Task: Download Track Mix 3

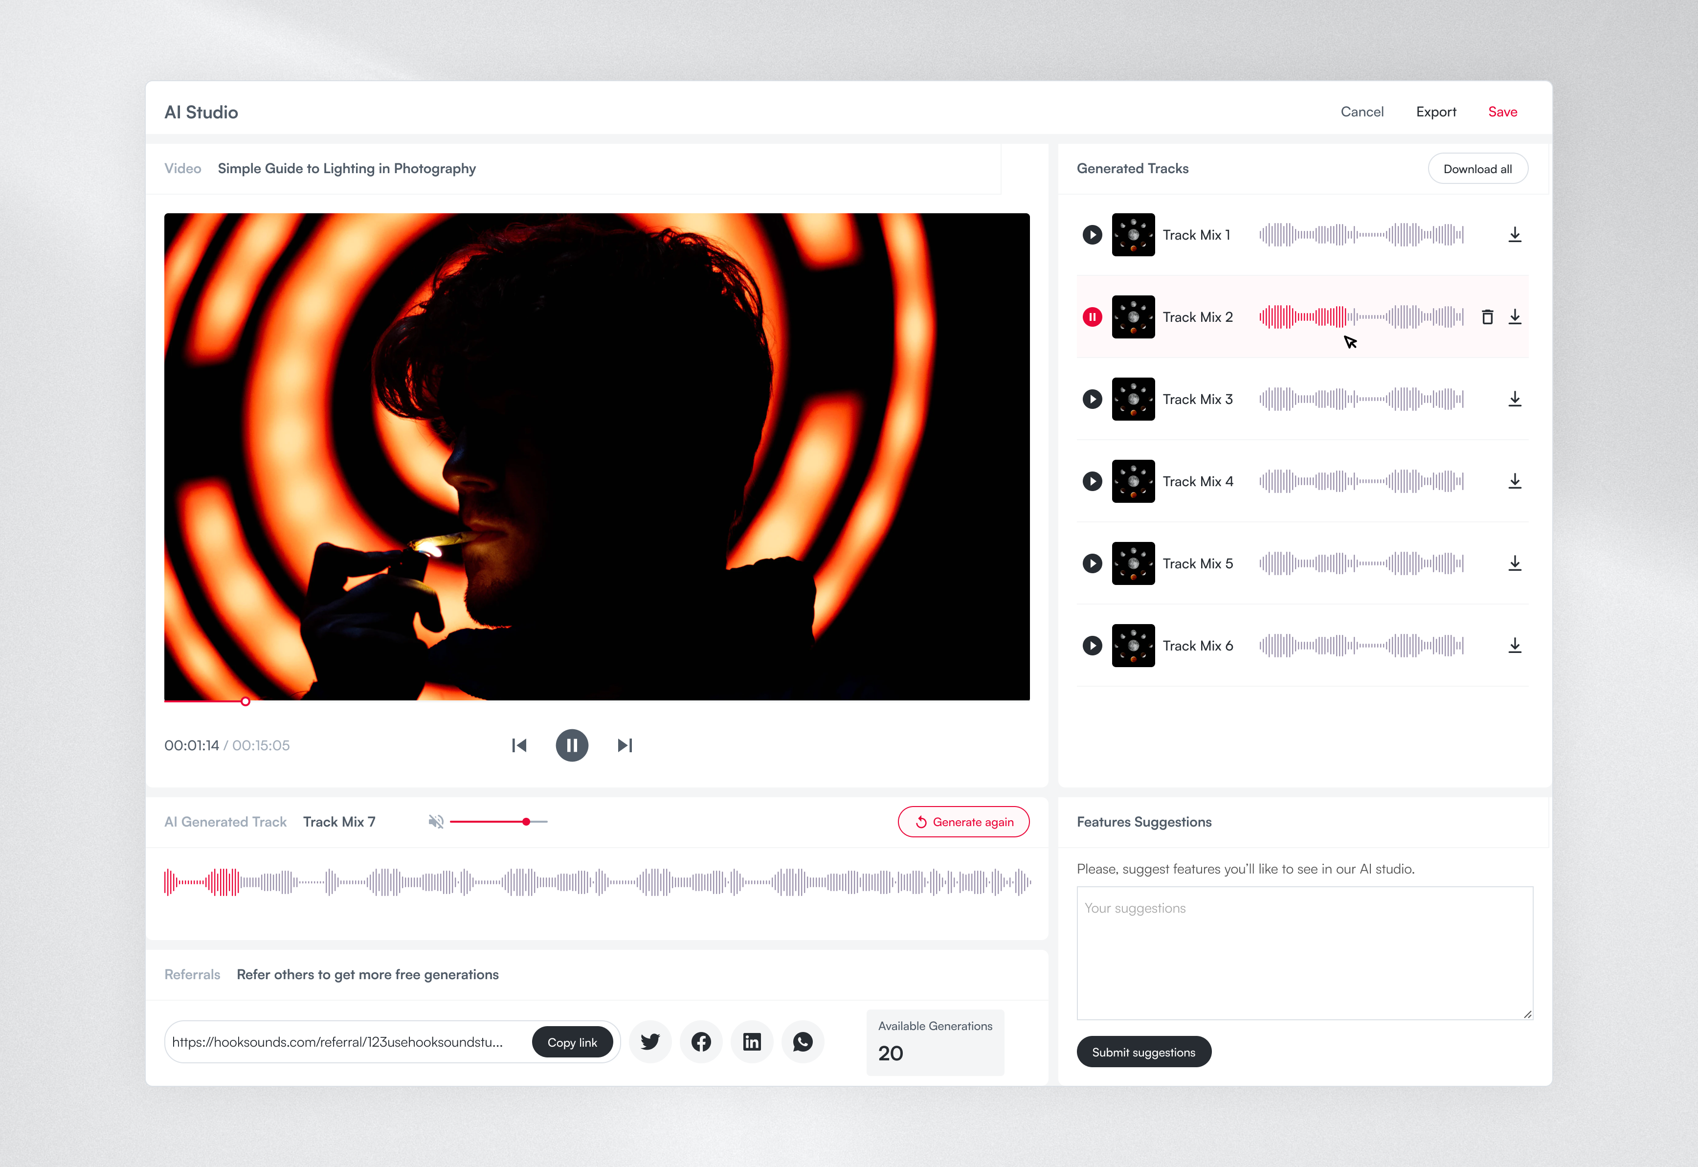Action: coord(1515,399)
